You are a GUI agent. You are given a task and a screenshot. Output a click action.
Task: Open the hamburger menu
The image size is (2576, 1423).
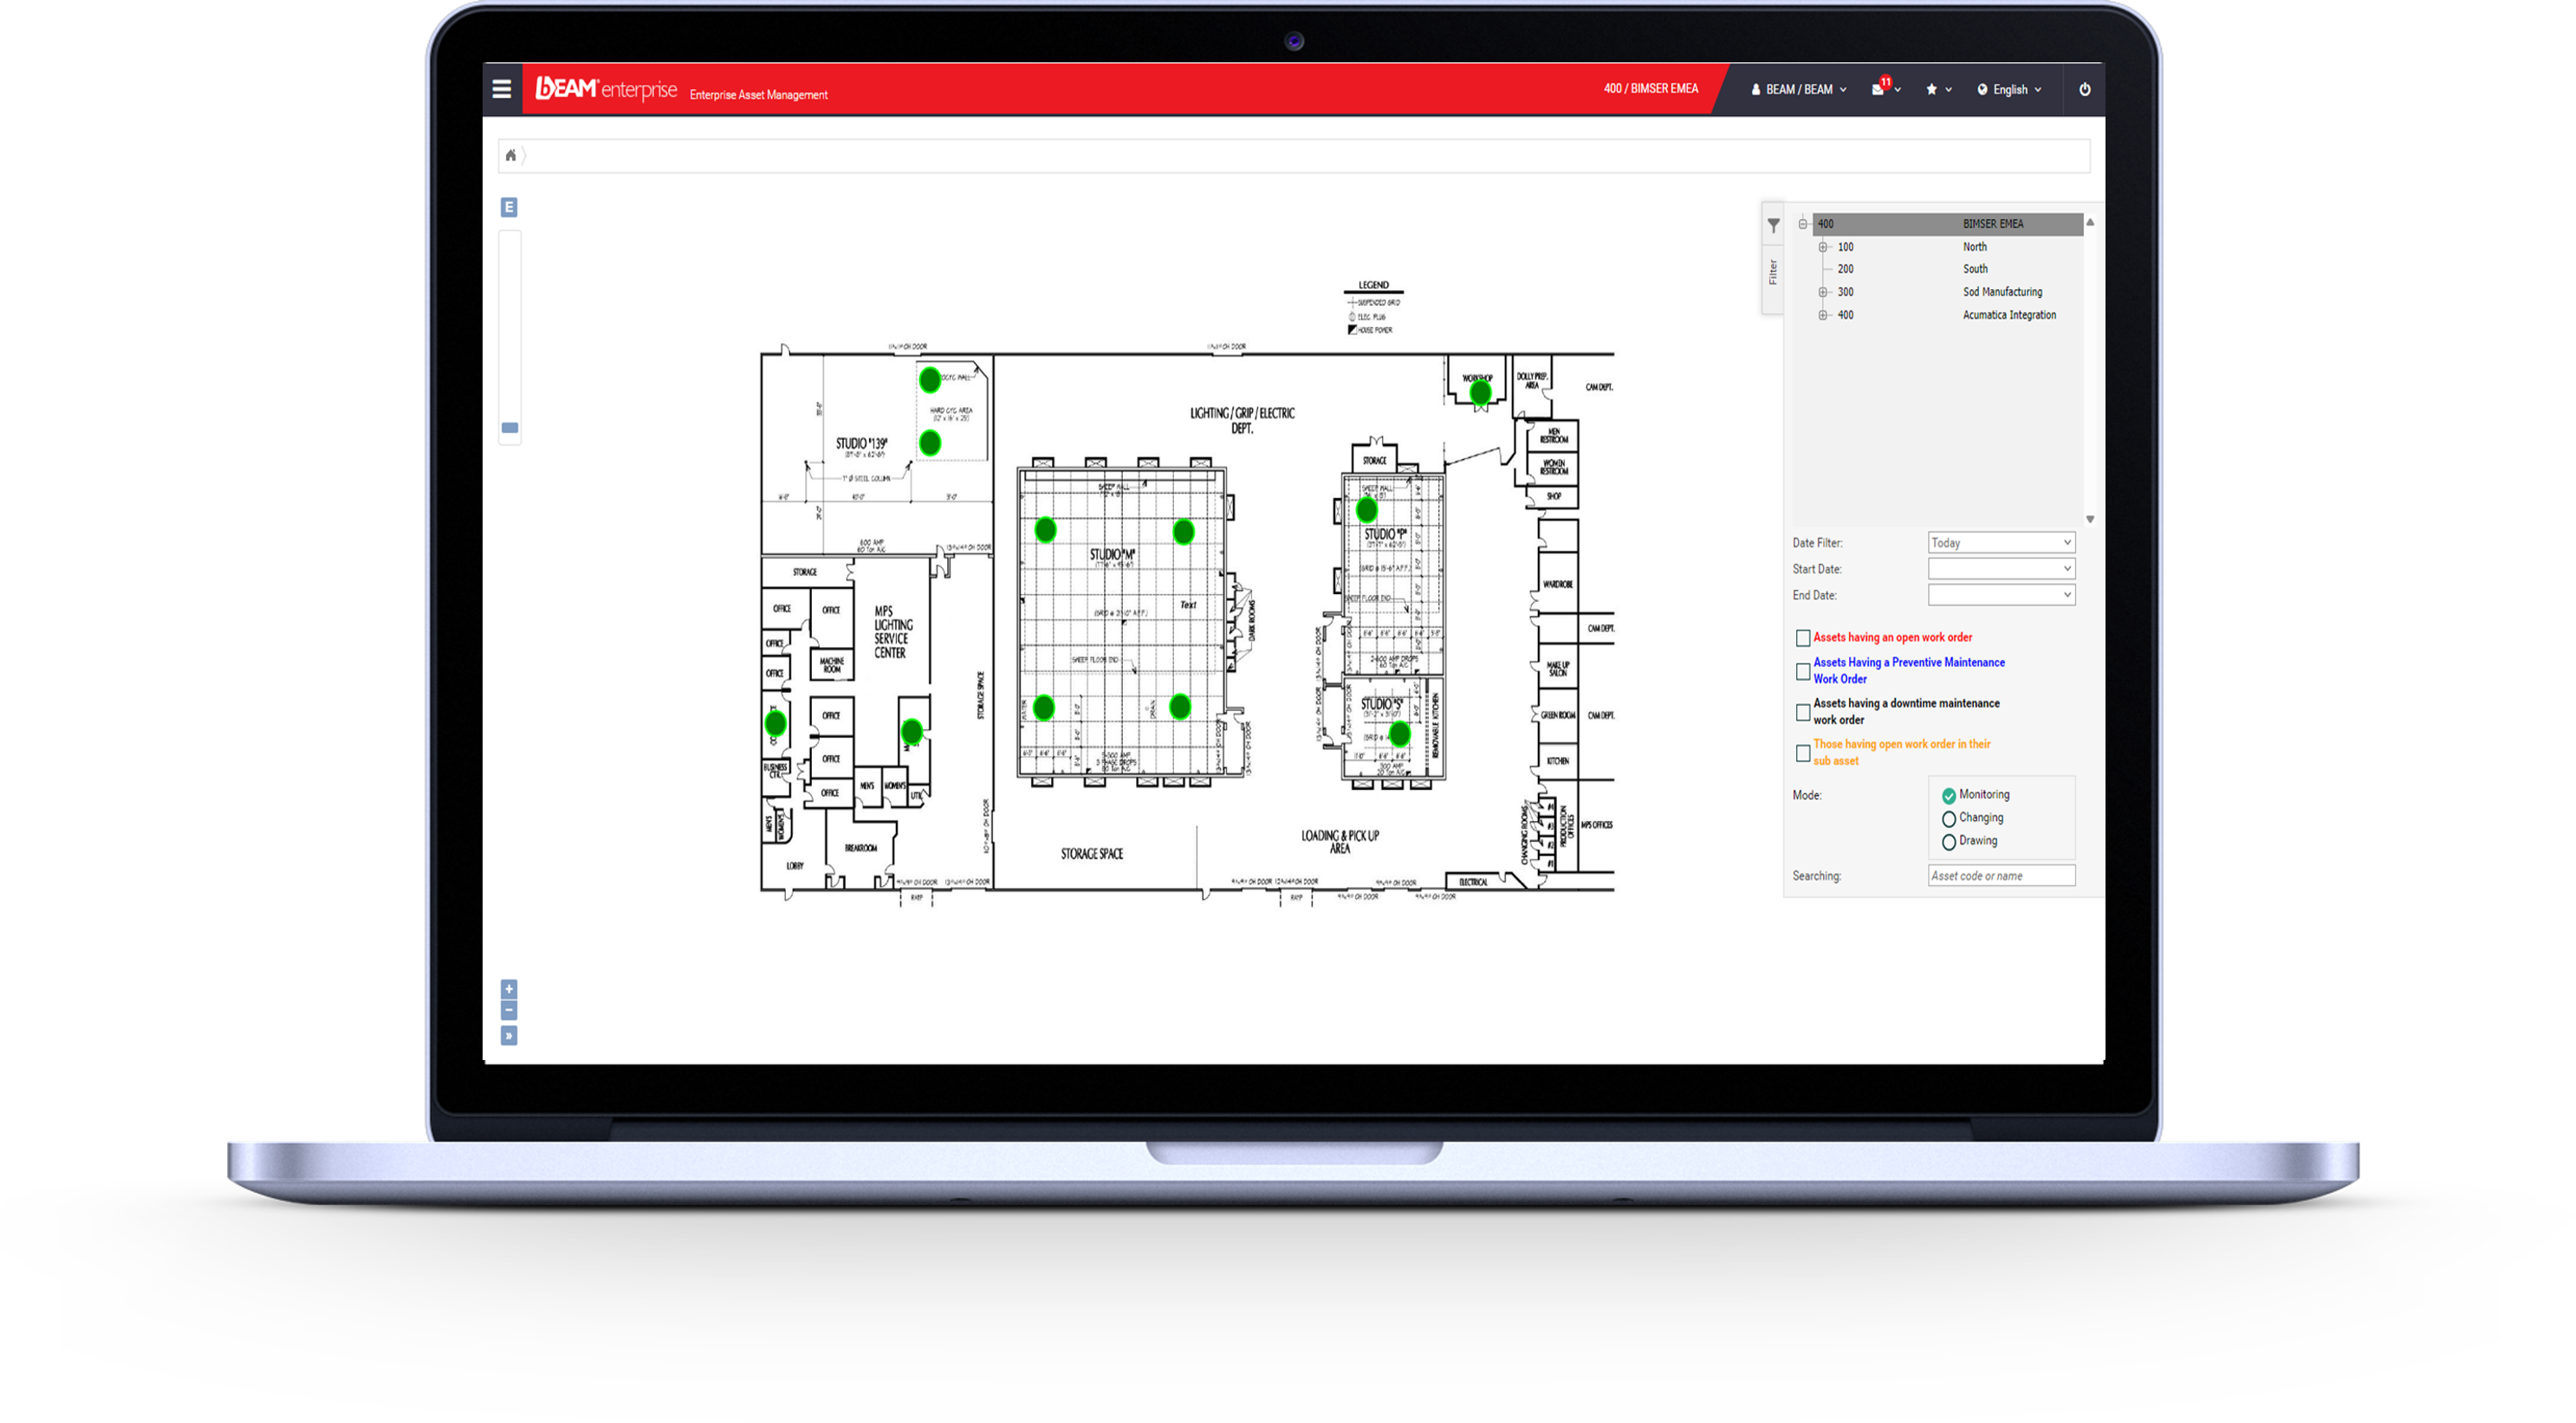(502, 89)
